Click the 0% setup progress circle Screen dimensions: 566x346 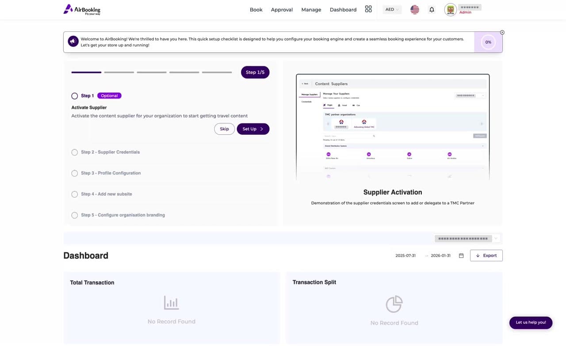tap(488, 42)
